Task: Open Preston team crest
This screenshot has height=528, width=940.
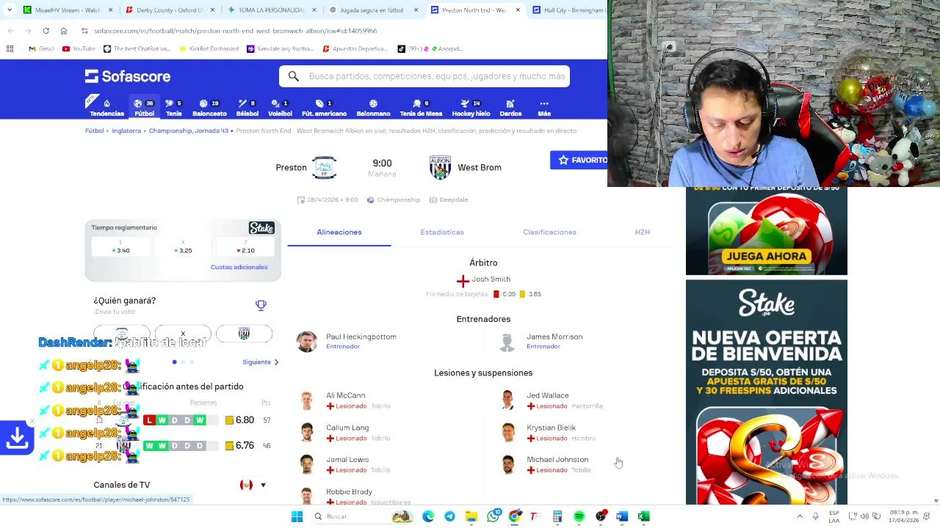Action: [x=324, y=167]
